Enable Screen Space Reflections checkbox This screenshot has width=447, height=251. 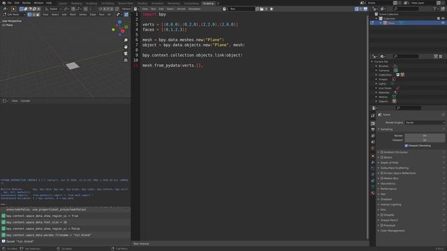click(x=382, y=173)
